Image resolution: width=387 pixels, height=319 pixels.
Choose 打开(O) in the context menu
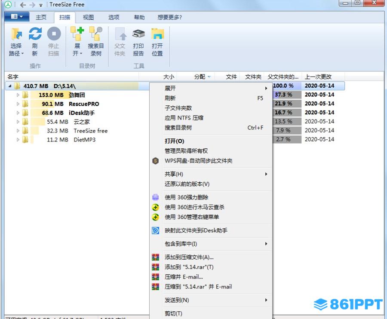pos(217,141)
